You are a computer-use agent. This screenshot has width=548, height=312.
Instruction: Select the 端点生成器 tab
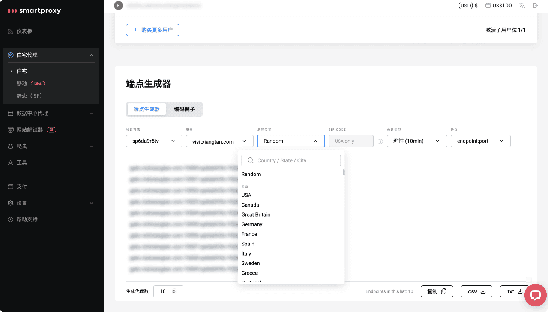point(147,109)
